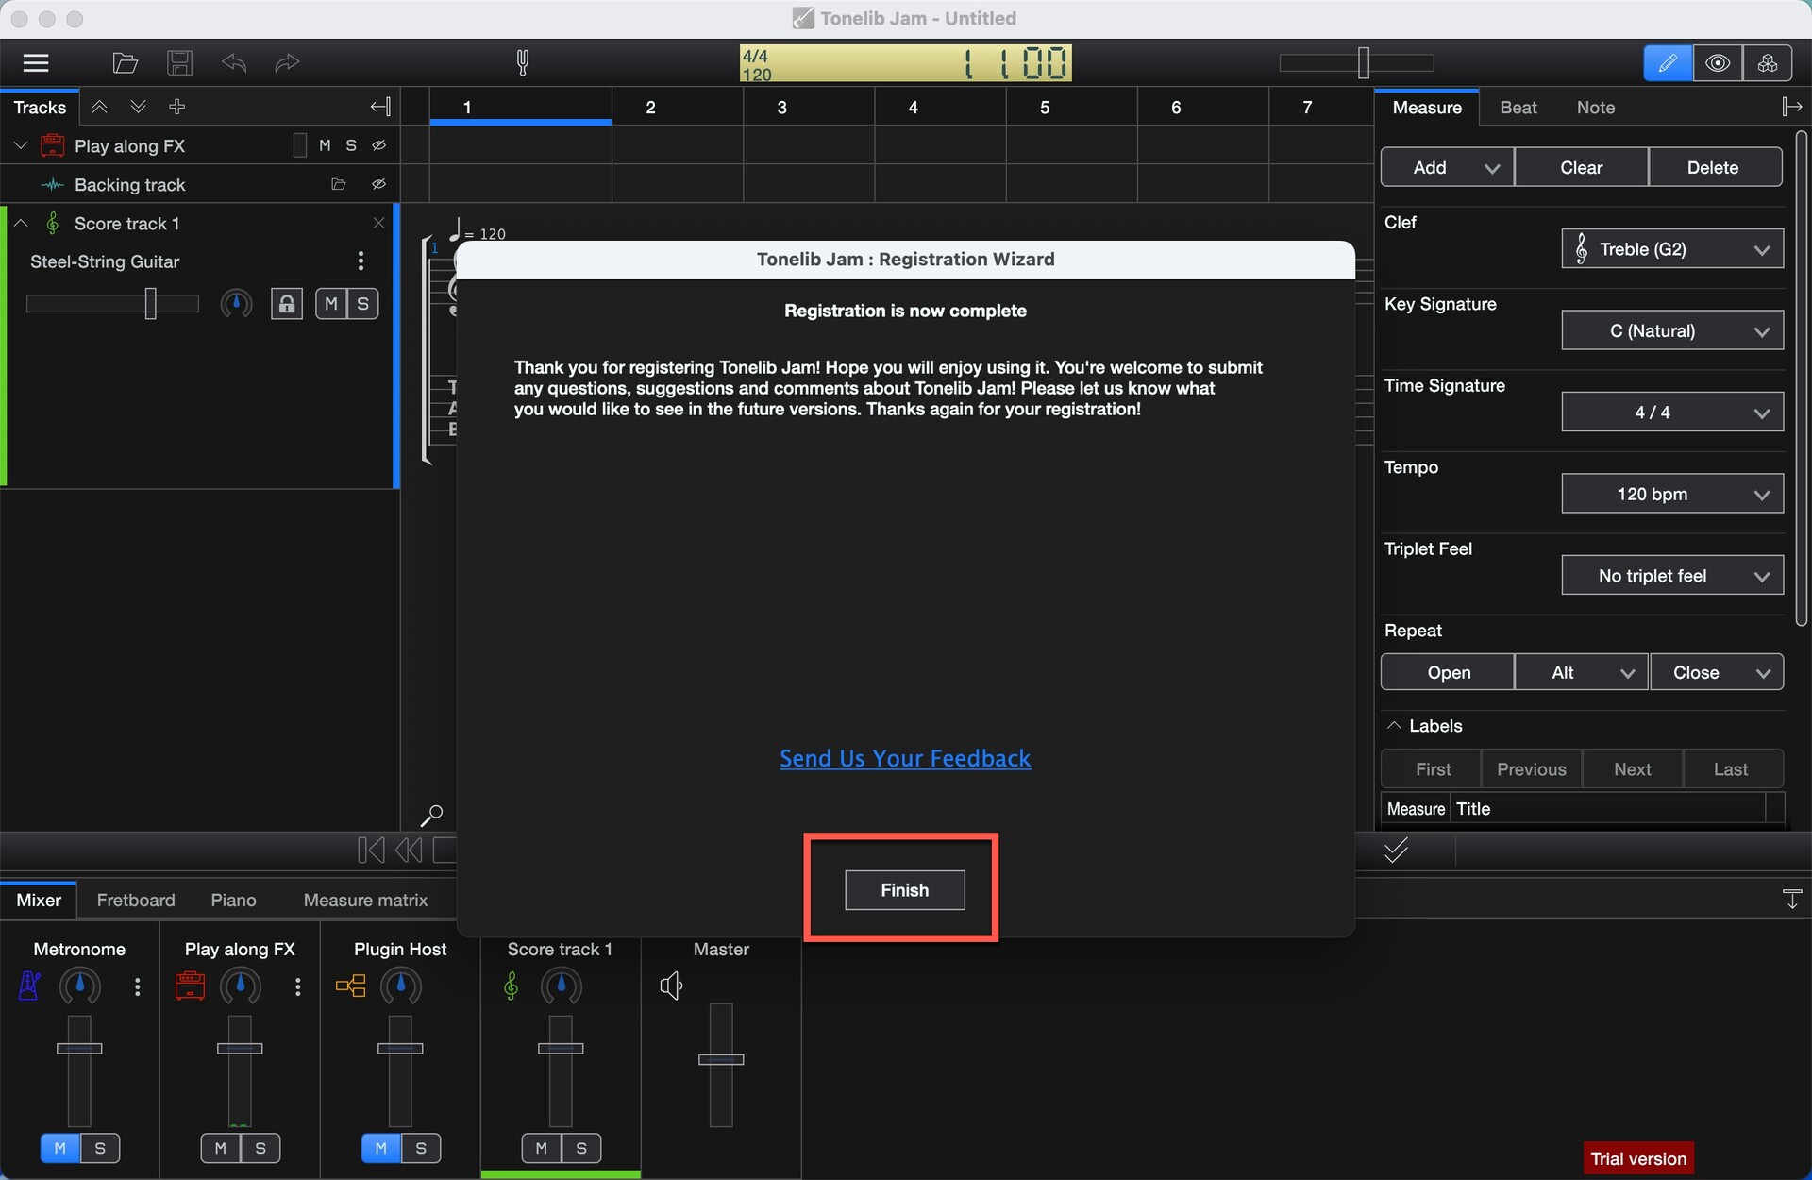Screen dimensions: 1812x1180
Task: Activate the pencil edit mode icon
Action: click(1668, 63)
